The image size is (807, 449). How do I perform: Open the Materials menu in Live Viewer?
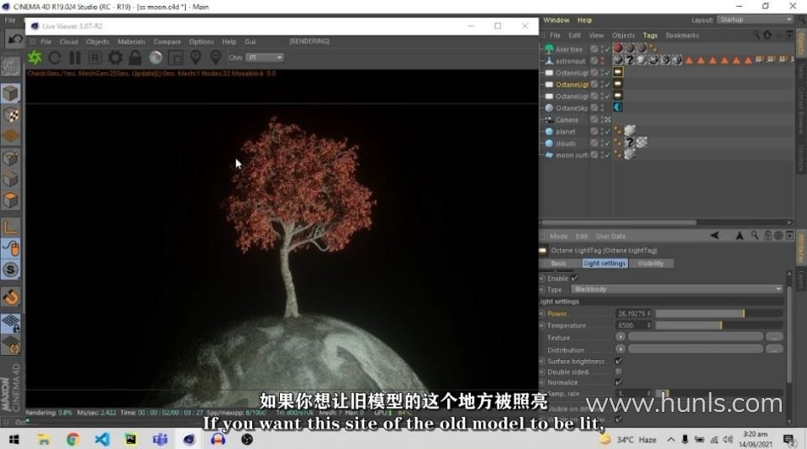point(131,41)
